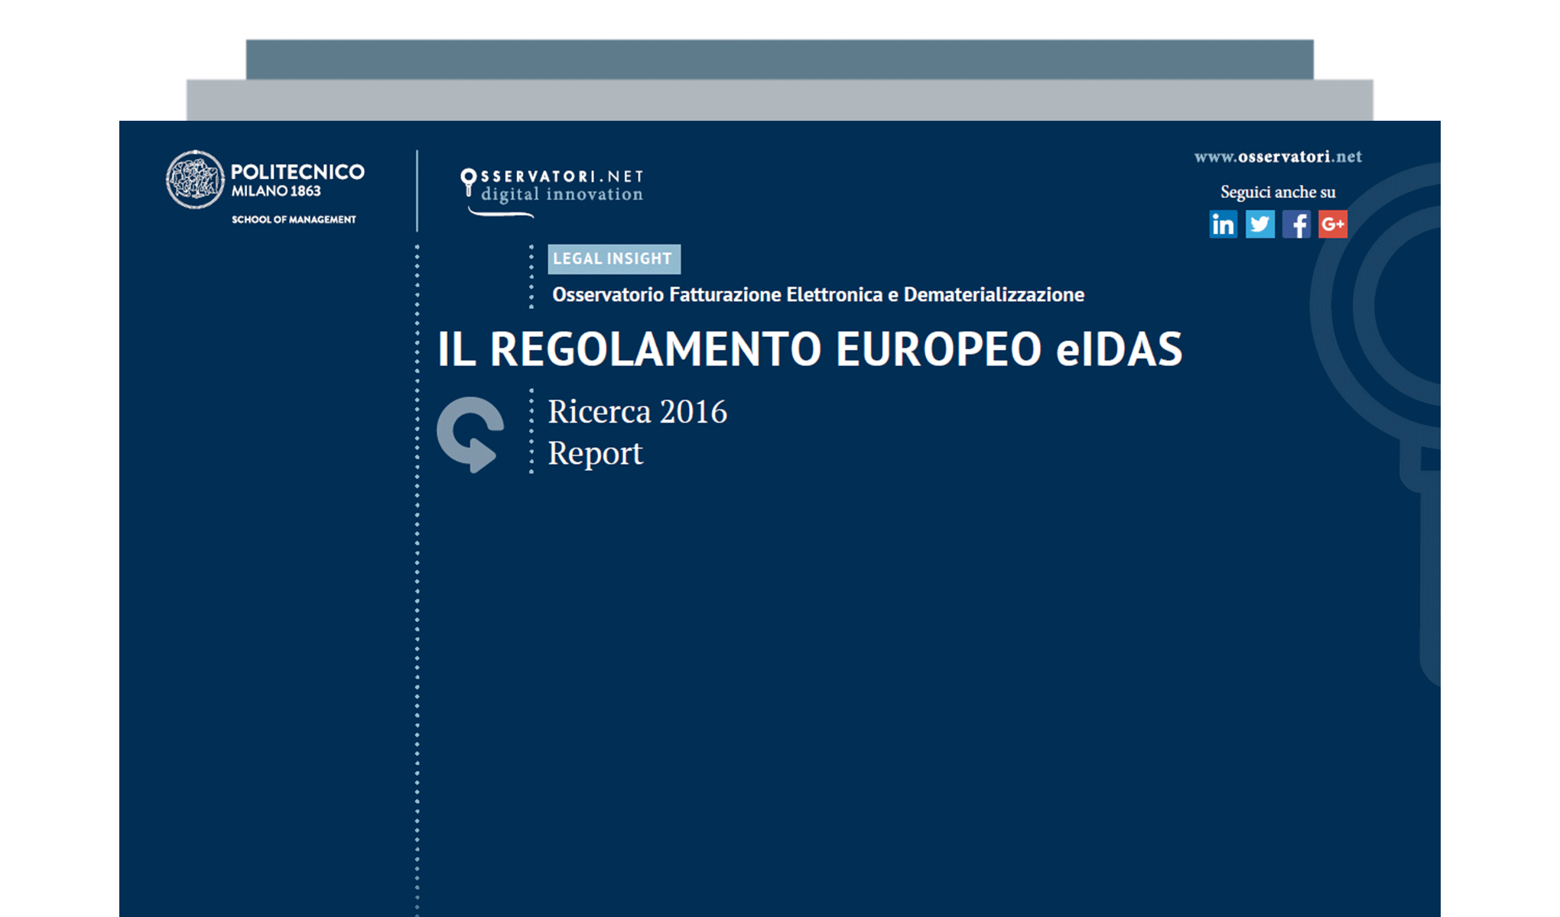The image size is (1560, 917).
Task: Click the Politecnico Milano circular seal logo
Action: (195, 180)
